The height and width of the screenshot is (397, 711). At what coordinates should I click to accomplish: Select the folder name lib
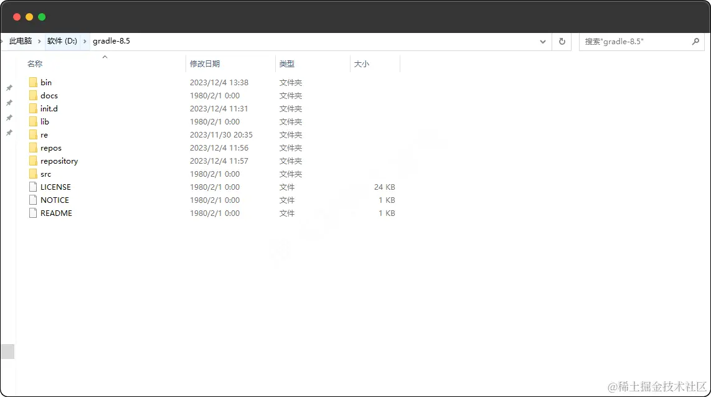click(44, 122)
